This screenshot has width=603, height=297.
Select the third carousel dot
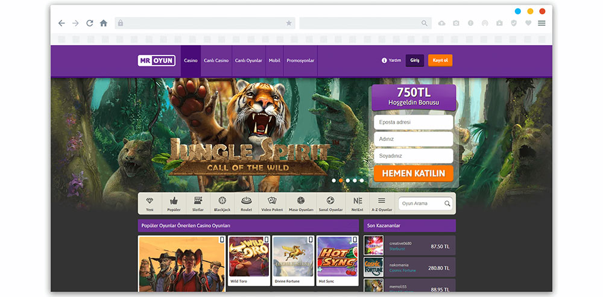(348, 180)
